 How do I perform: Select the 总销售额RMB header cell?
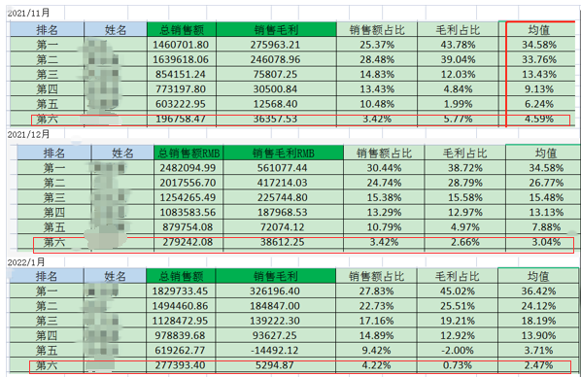tap(188, 153)
